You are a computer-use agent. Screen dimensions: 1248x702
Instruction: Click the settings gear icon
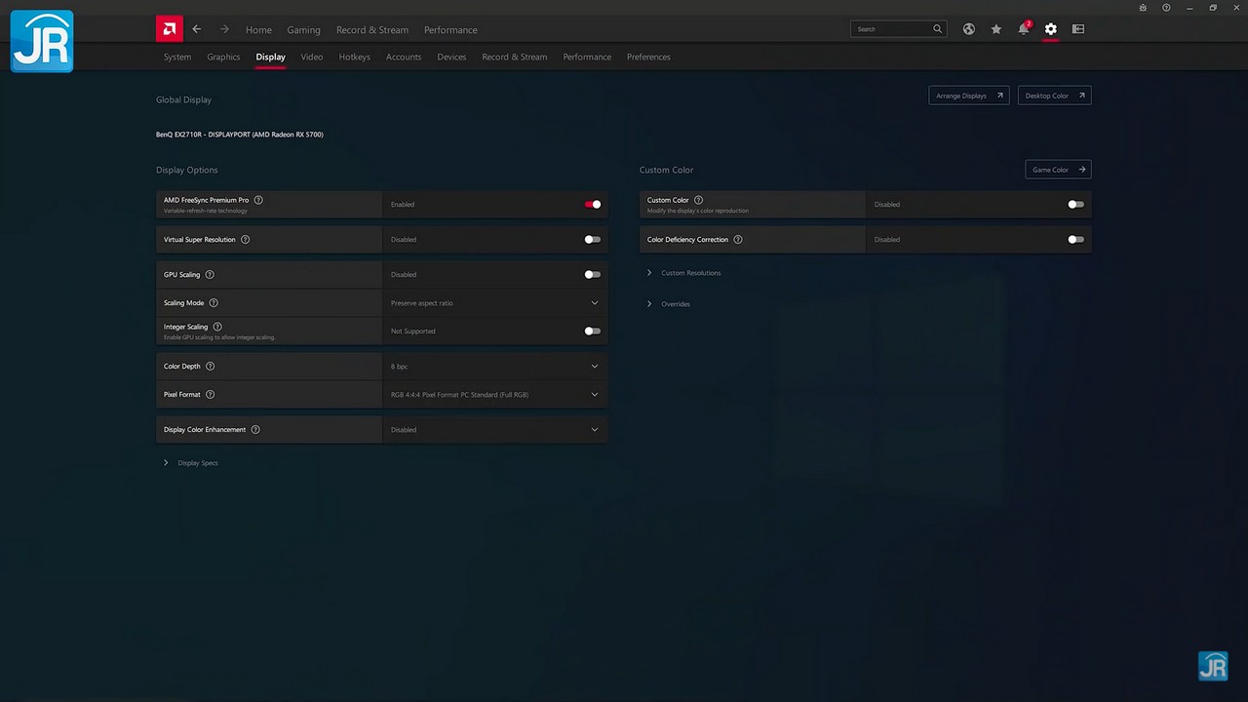(x=1050, y=29)
